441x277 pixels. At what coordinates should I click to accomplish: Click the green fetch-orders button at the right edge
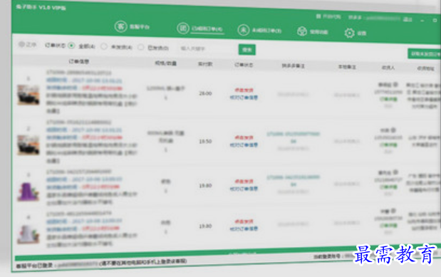(425, 53)
